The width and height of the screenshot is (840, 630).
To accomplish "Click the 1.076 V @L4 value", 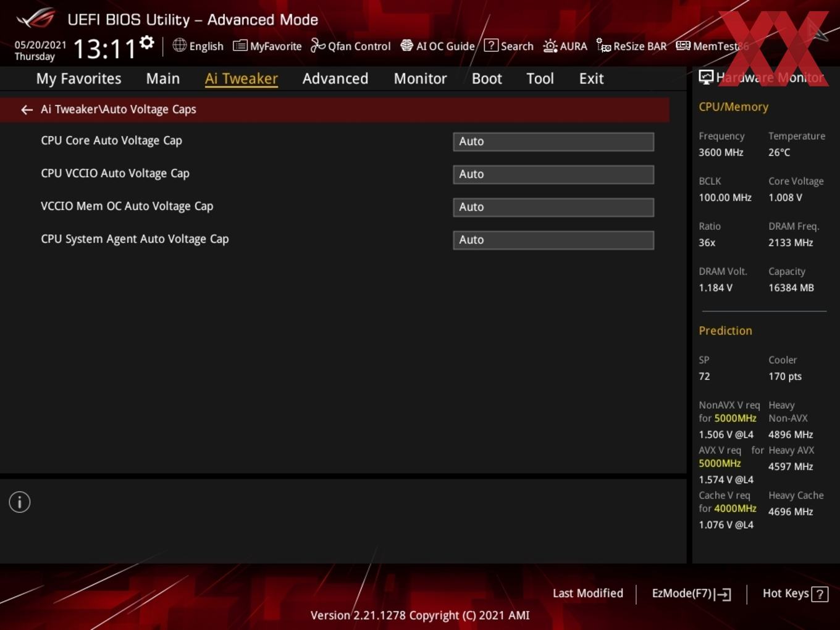I will 726,525.
